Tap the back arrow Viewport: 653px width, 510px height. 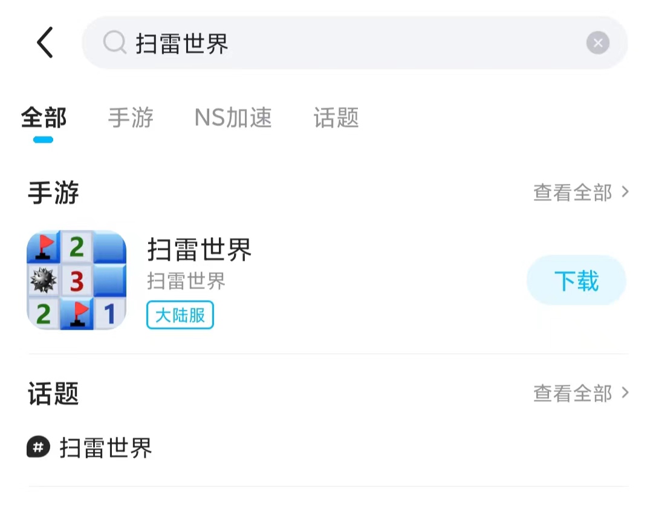45,42
